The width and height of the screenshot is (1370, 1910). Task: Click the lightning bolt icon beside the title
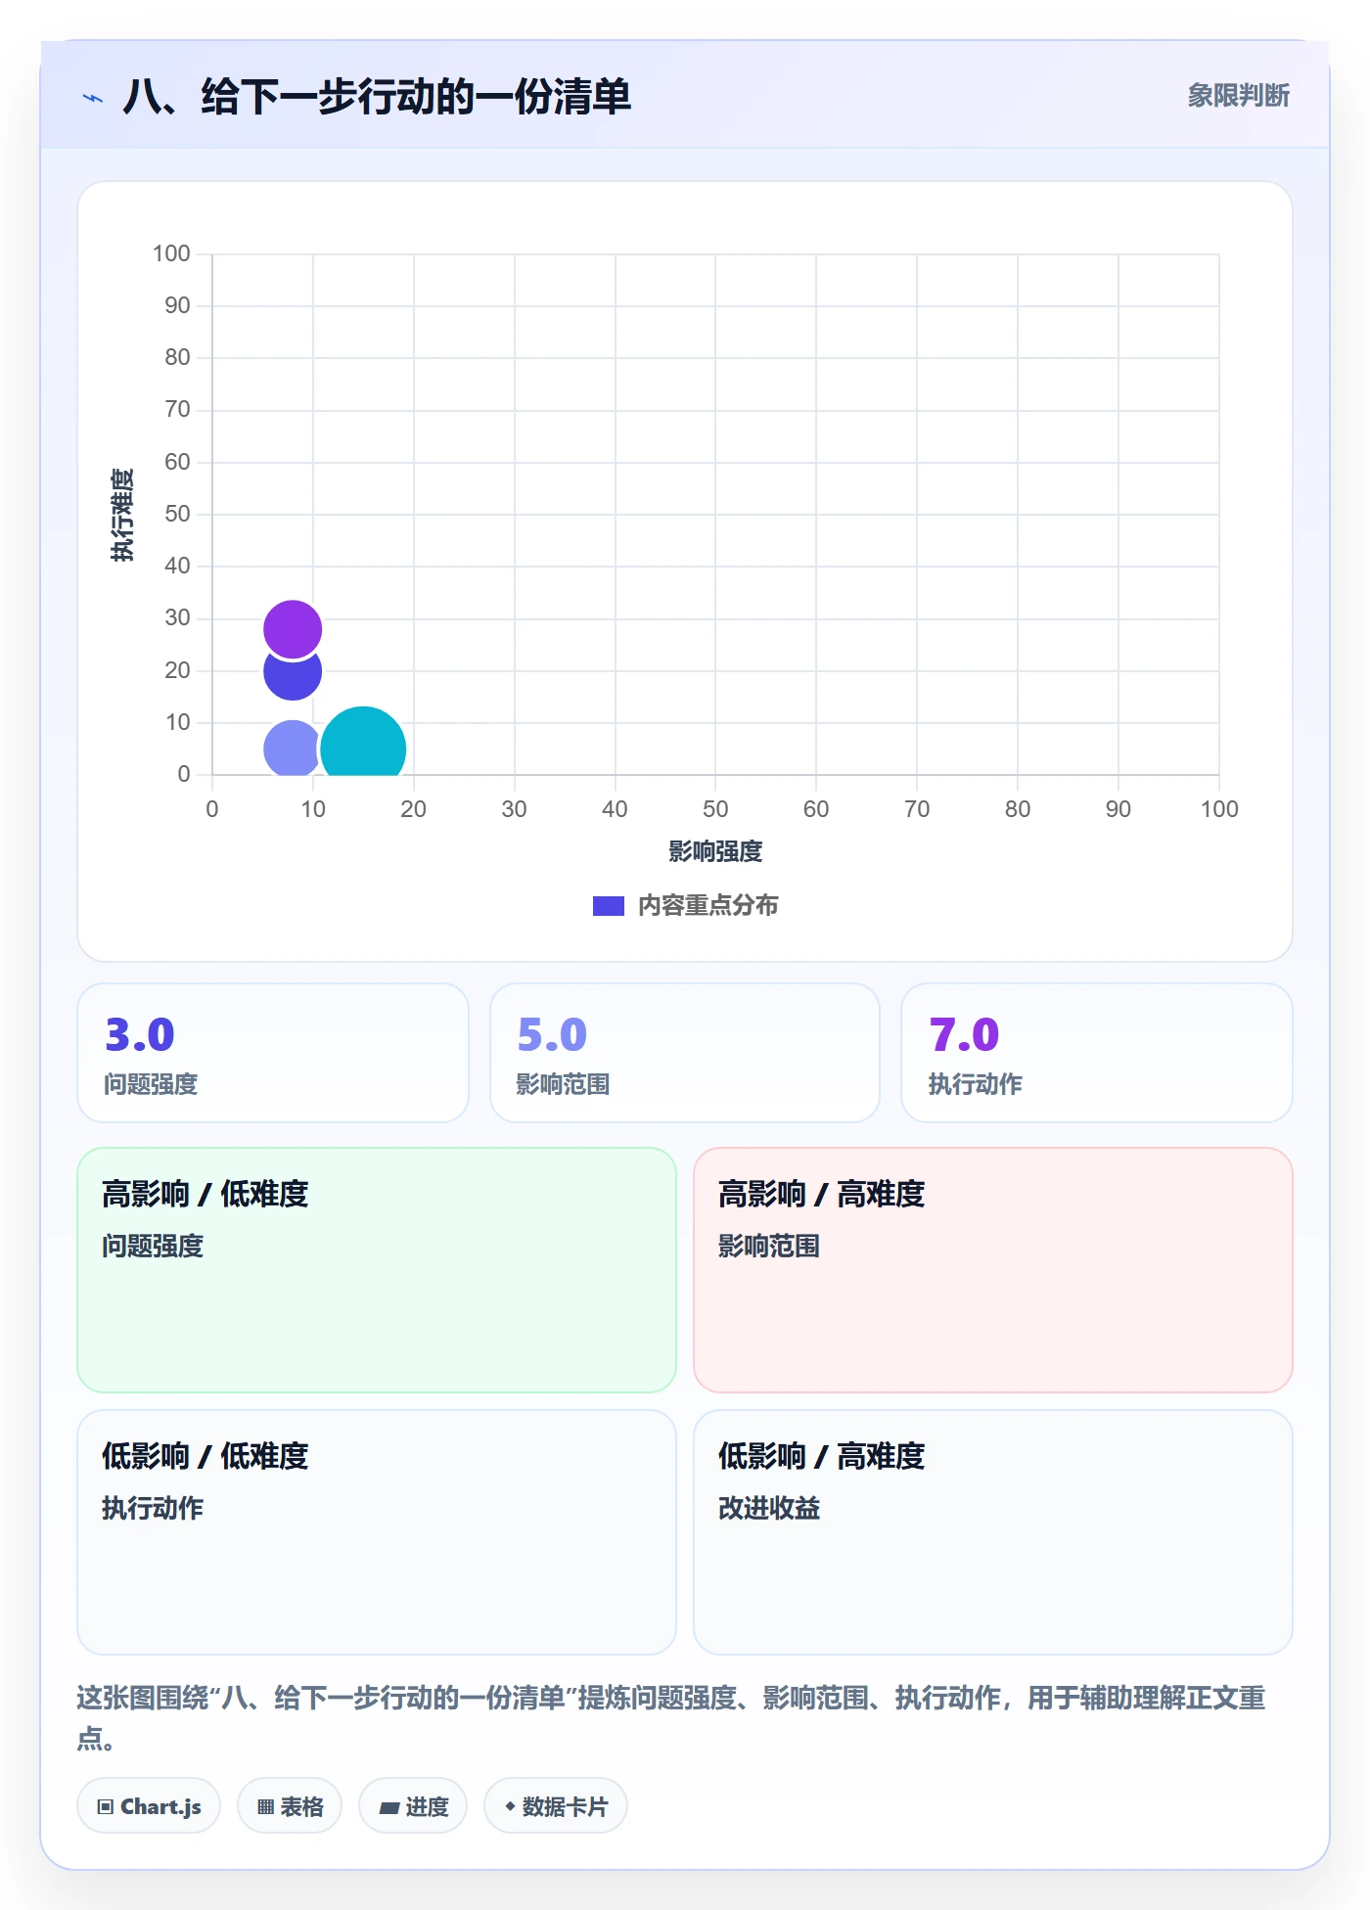[93, 98]
